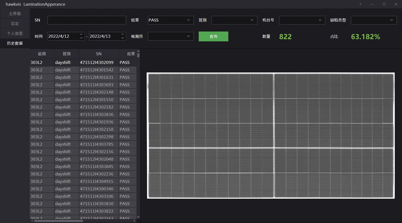This screenshot has height=223, width=402.
Task: Expand the 检测员 inspector dropdown
Action: [x=170, y=36]
